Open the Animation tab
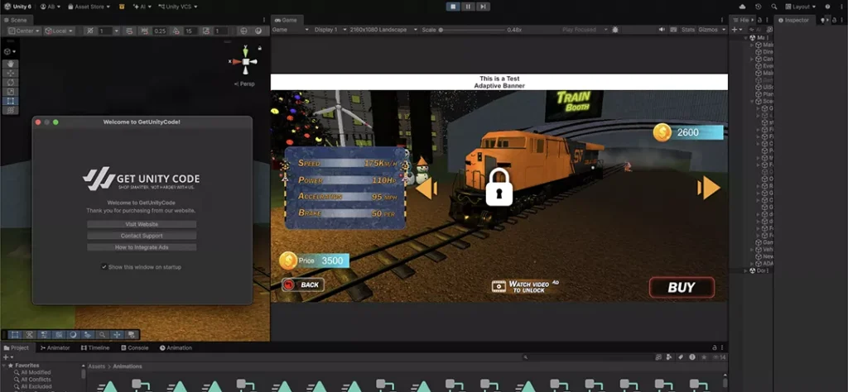Image resolution: width=848 pixels, height=392 pixels. [176, 347]
